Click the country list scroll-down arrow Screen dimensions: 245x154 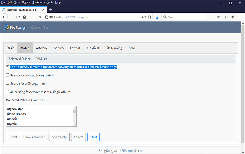coord(75,125)
